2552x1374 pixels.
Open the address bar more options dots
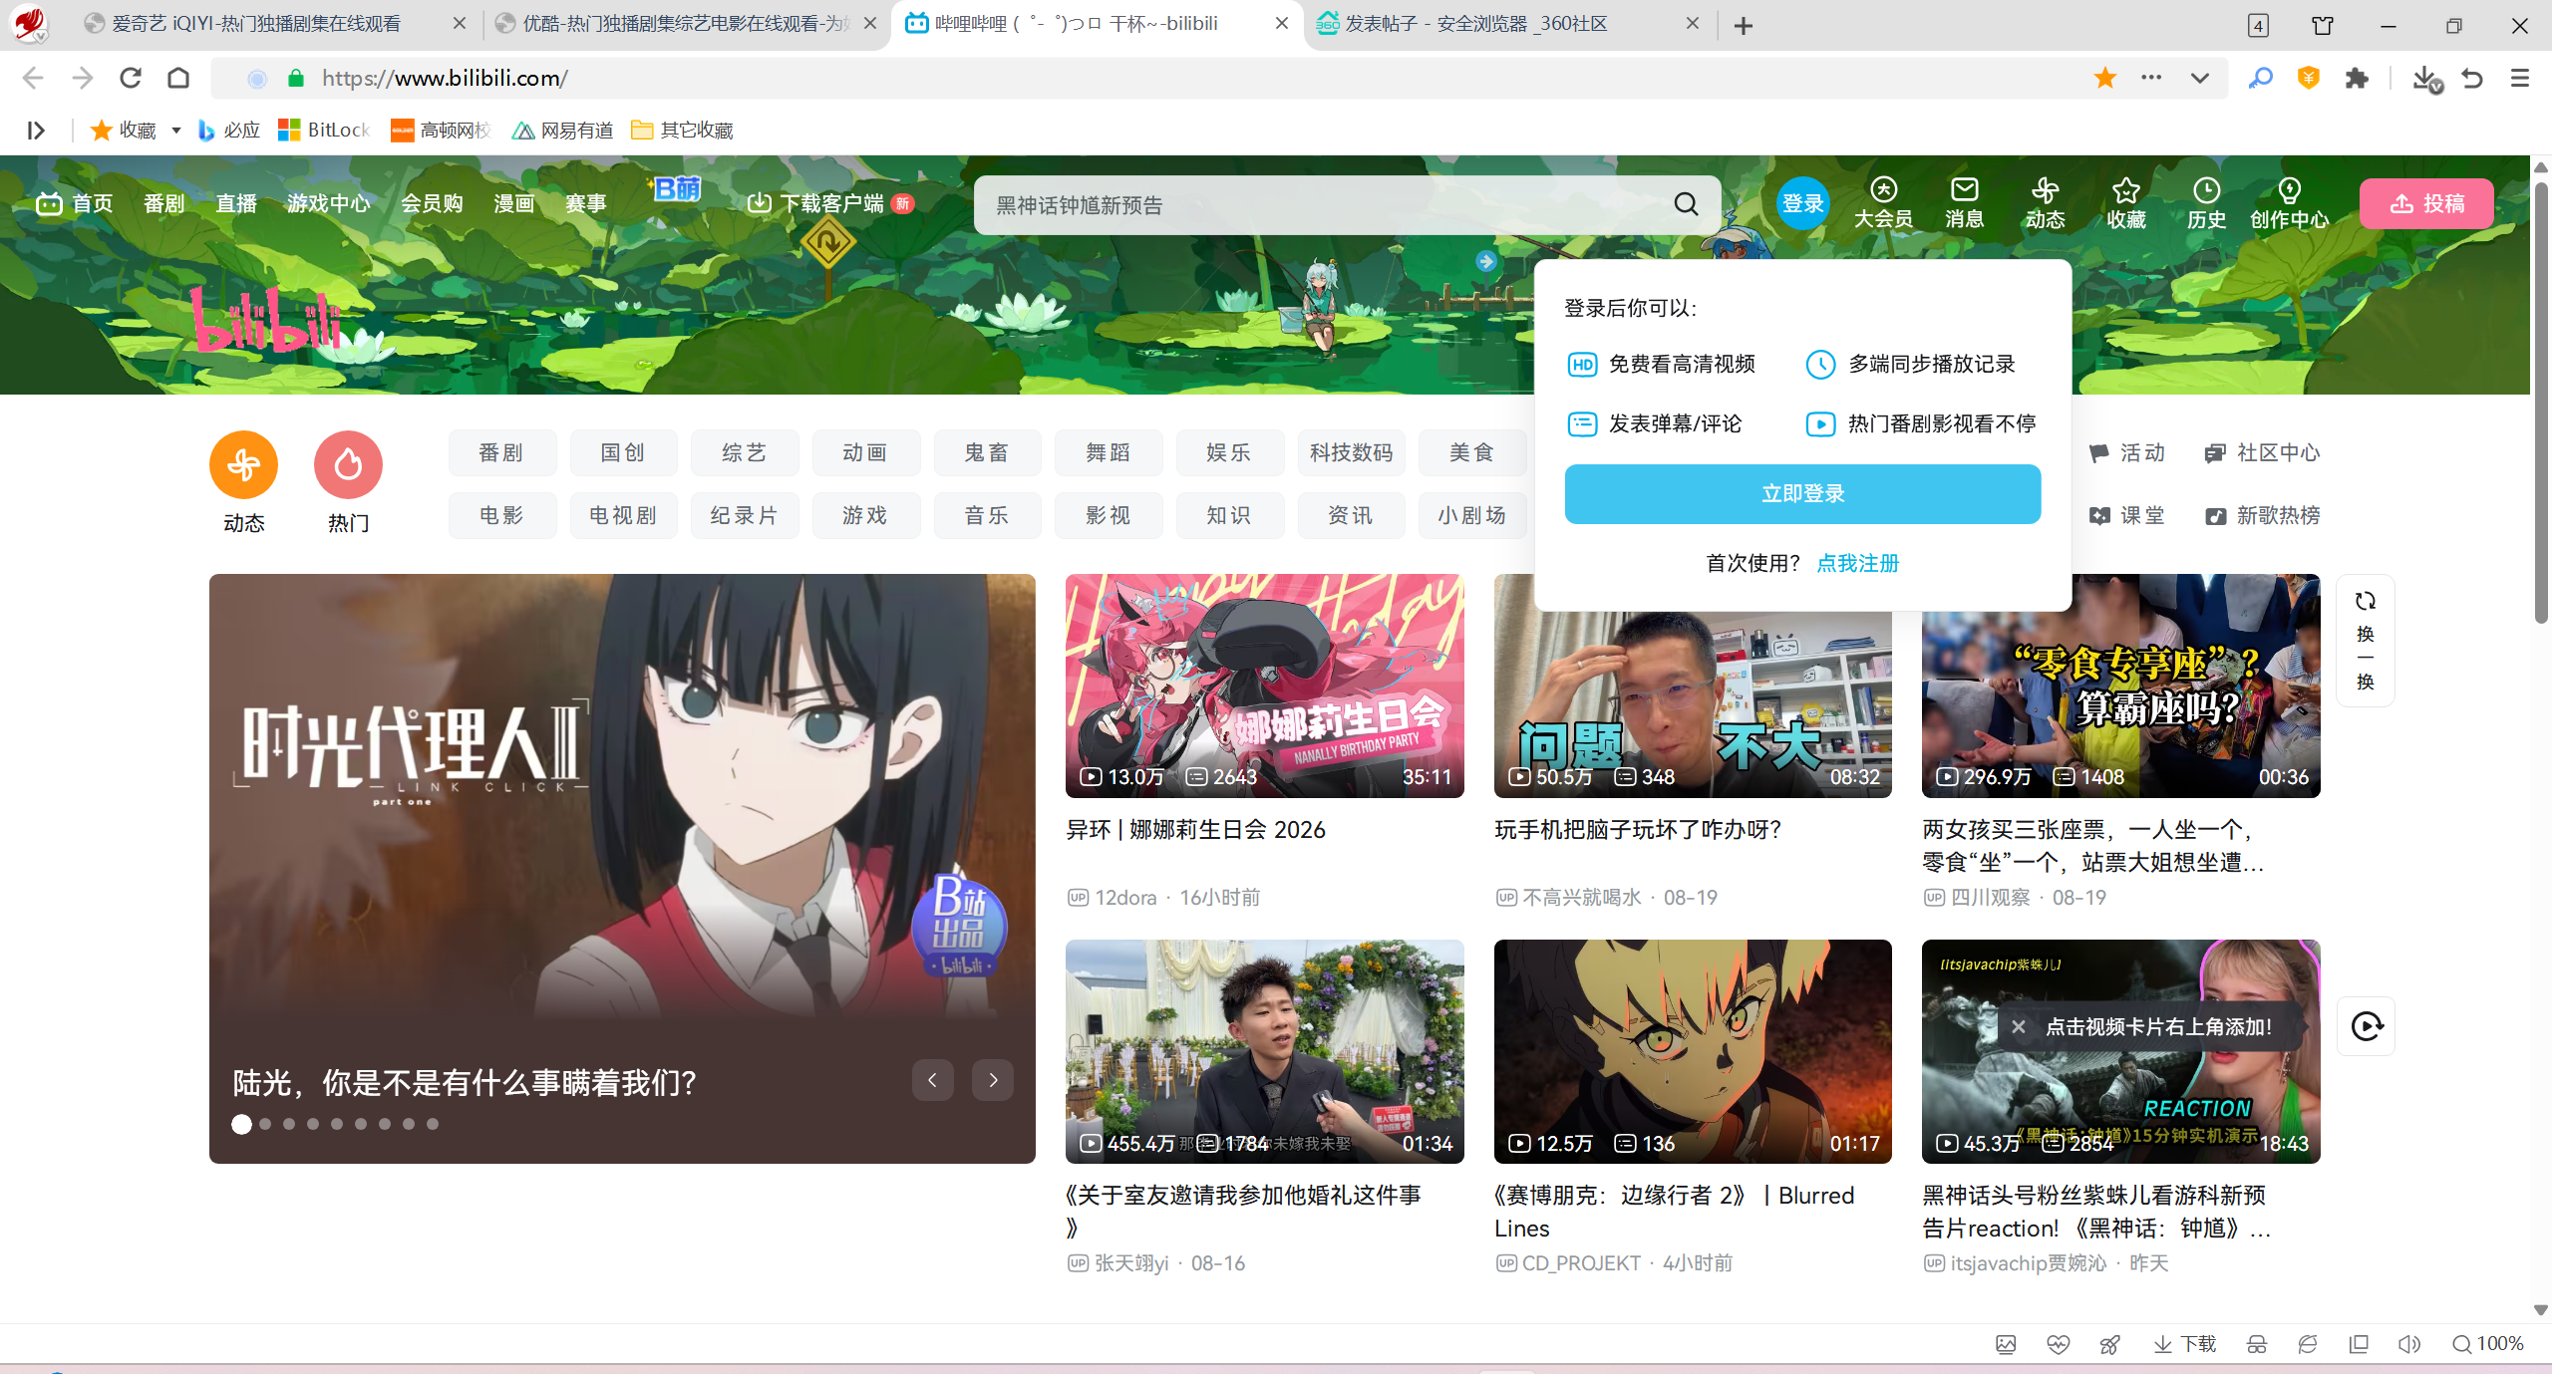click(2151, 78)
